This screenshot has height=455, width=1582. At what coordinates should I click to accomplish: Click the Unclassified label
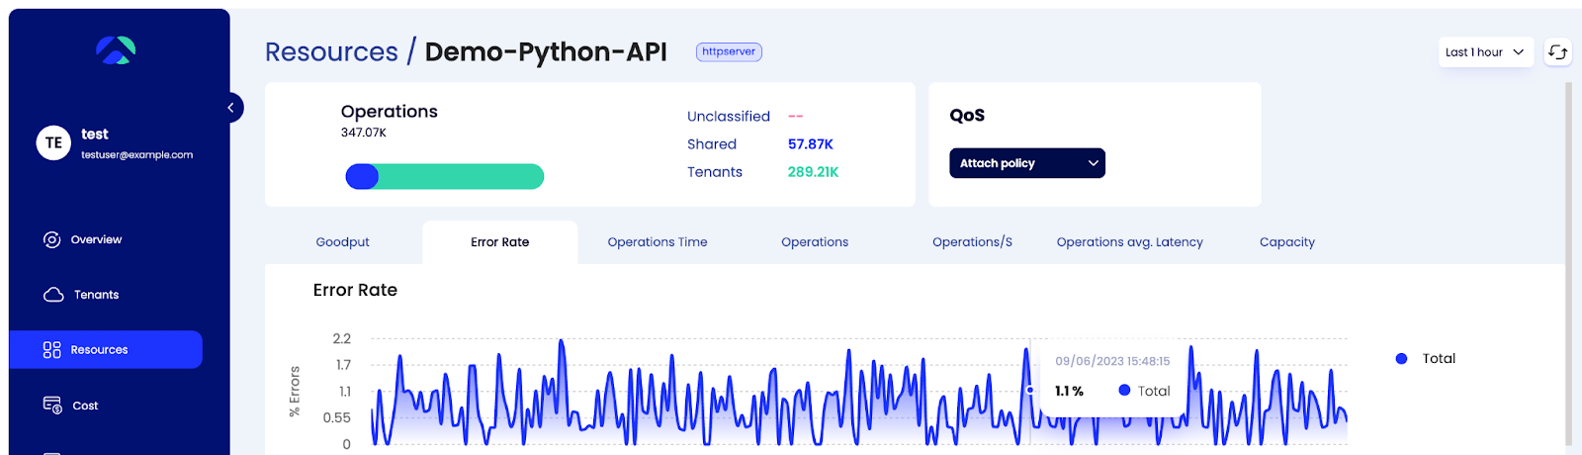[x=729, y=117]
